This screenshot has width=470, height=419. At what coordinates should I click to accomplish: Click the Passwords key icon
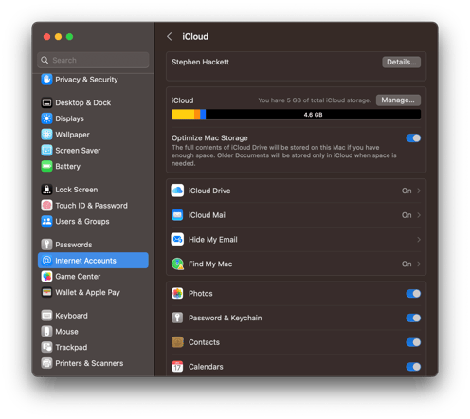(46, 245)
